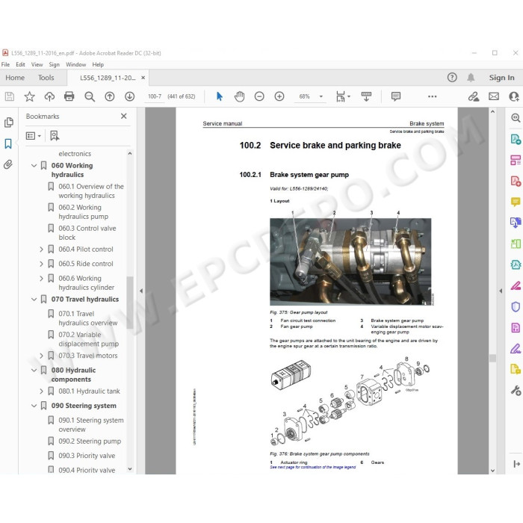Open the Window menu
523x523 pixels.
(x=75, y=64)
